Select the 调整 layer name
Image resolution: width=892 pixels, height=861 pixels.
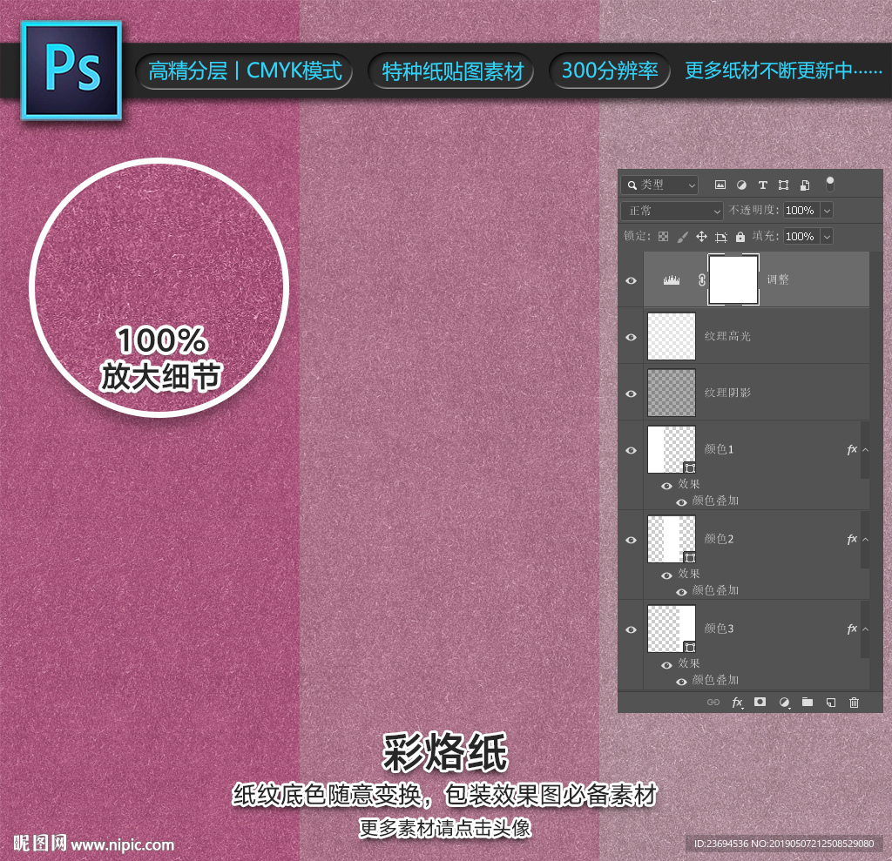(778, 279)
